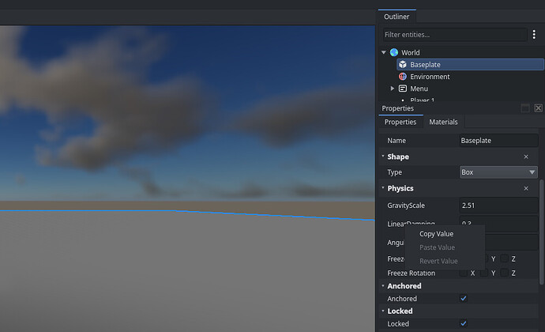The height and width of the screenshot is (332, 545).
Task: Toggle Freeze Rotation Z checkbox
Action: click(x=505, y=273)
